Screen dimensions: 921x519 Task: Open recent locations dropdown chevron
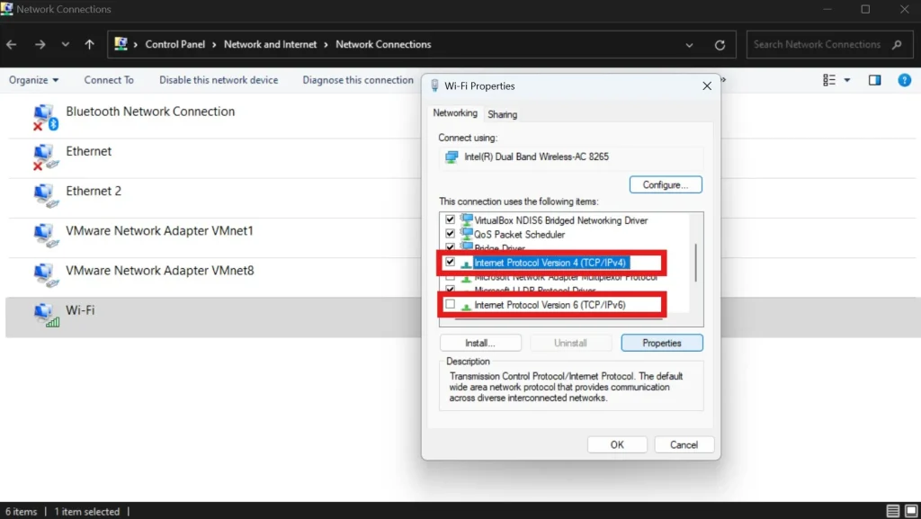point(65,45)
